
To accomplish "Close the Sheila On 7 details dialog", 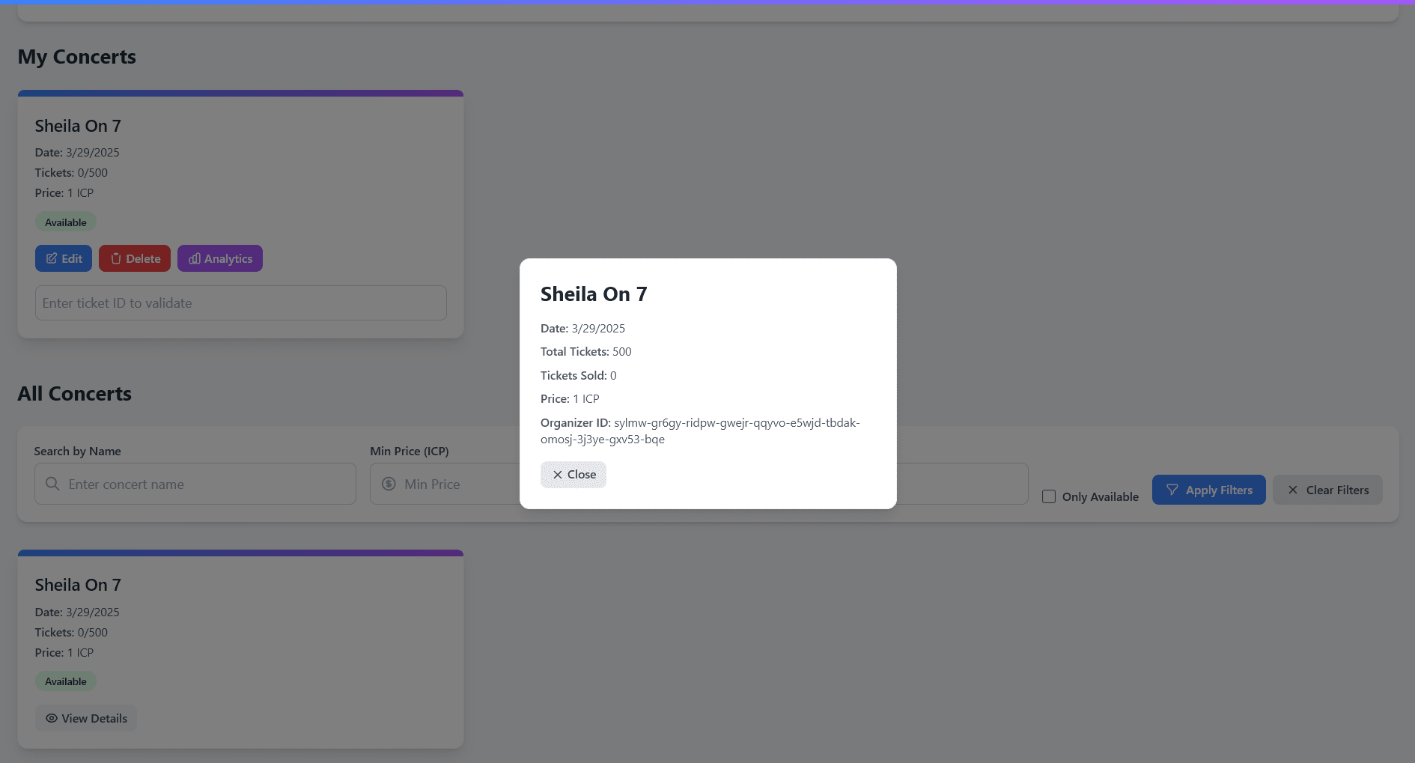I will coord(573,475).
